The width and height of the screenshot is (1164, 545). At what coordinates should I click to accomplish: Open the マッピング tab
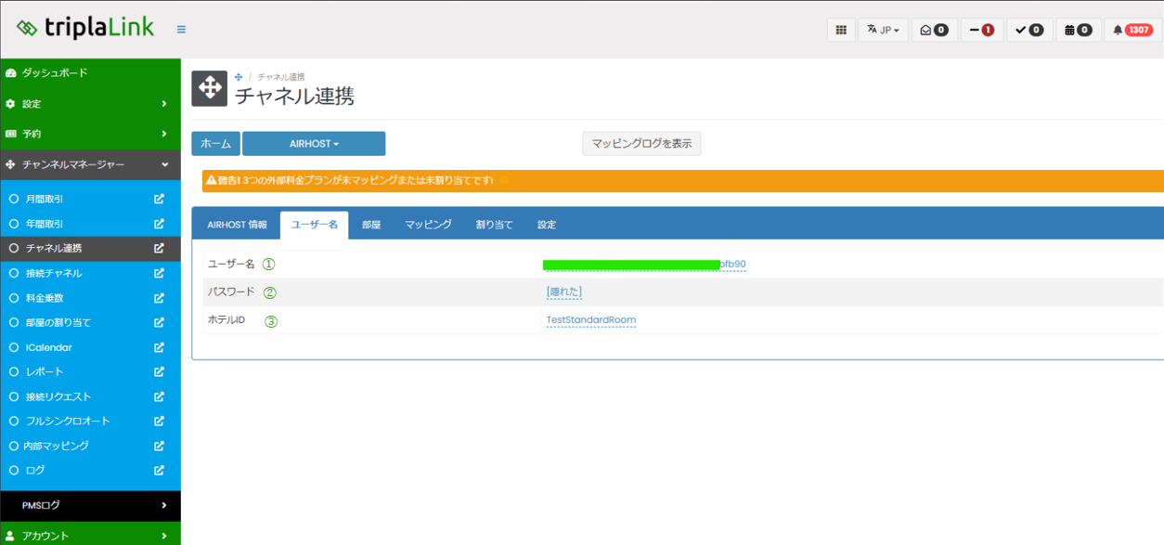pos(428,225)
